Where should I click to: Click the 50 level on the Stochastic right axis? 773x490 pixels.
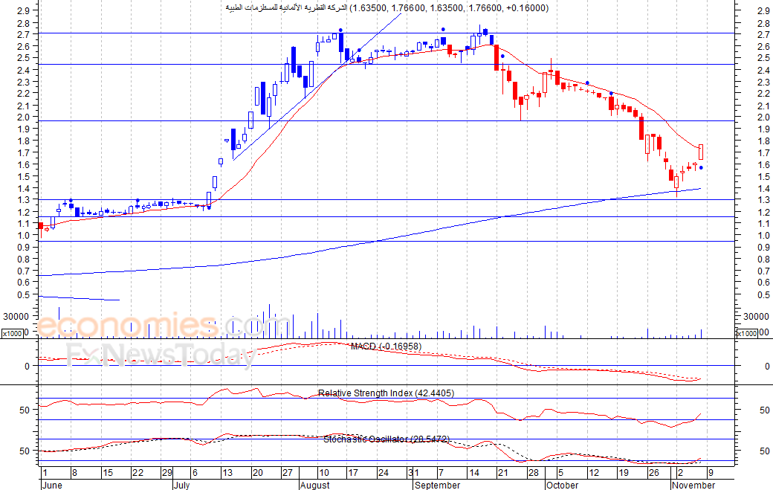tap(765, 451)
